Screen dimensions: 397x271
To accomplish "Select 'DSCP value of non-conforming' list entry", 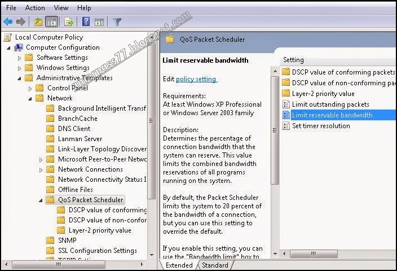I will [344, 83].
